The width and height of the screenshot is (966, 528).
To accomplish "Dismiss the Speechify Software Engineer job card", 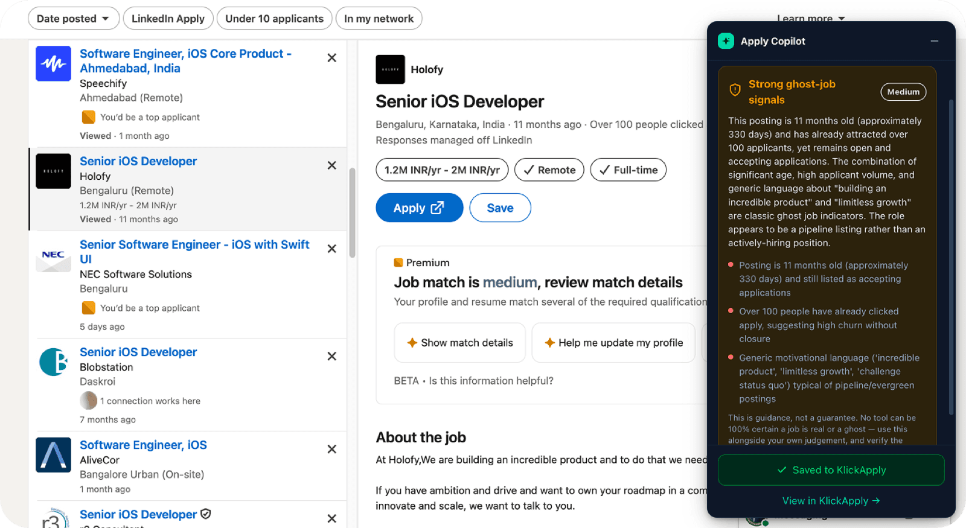I will (x=331, y=58).
